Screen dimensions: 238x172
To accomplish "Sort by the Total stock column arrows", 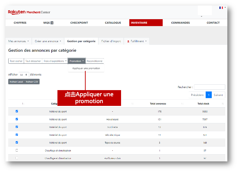I will coord(223,104).
